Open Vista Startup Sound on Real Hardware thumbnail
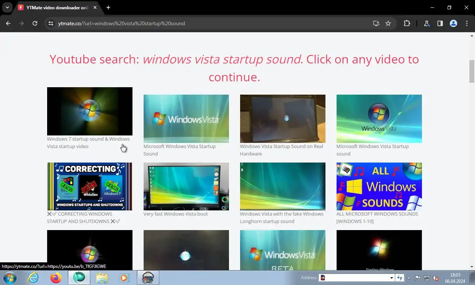Screen dimensions: 475x285 pyautogui.click(x=283, y=119)
